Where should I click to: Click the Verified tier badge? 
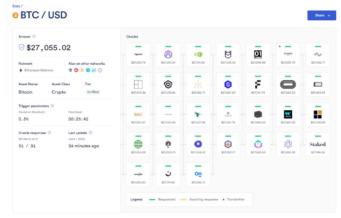(92, 92)
